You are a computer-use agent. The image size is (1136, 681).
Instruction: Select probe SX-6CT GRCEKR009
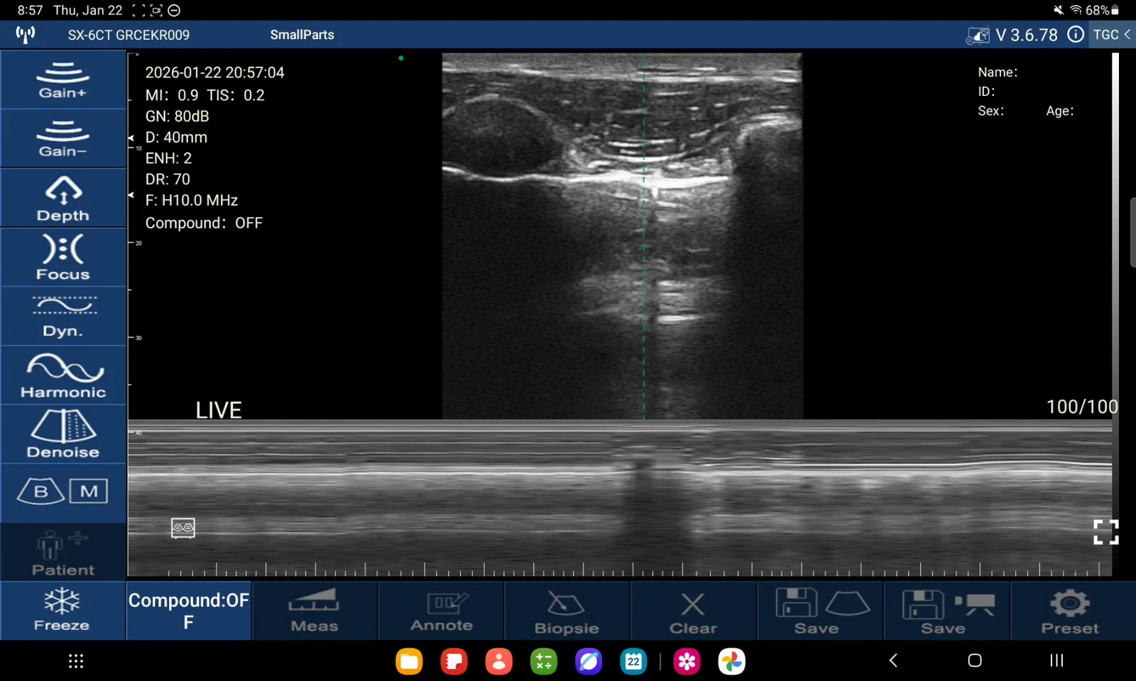129,35
